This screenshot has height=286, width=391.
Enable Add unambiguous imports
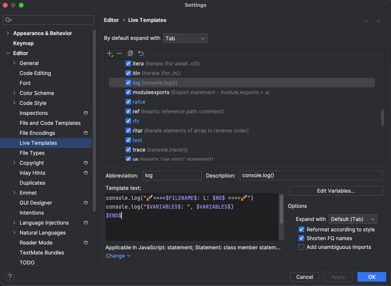pyautogui.click(x=302, y=247)
